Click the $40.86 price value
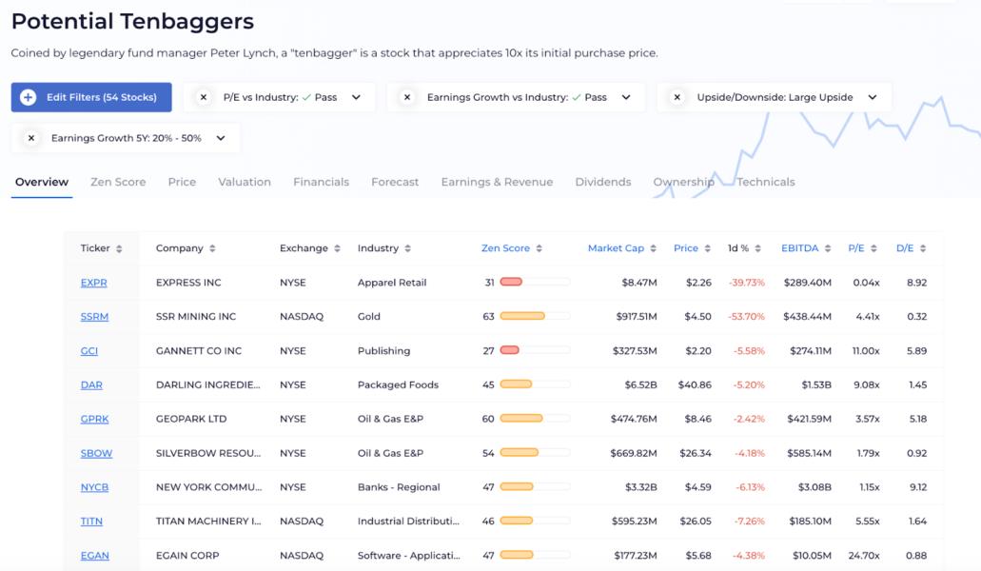This screenshot has height=571, width=981. 695,384
